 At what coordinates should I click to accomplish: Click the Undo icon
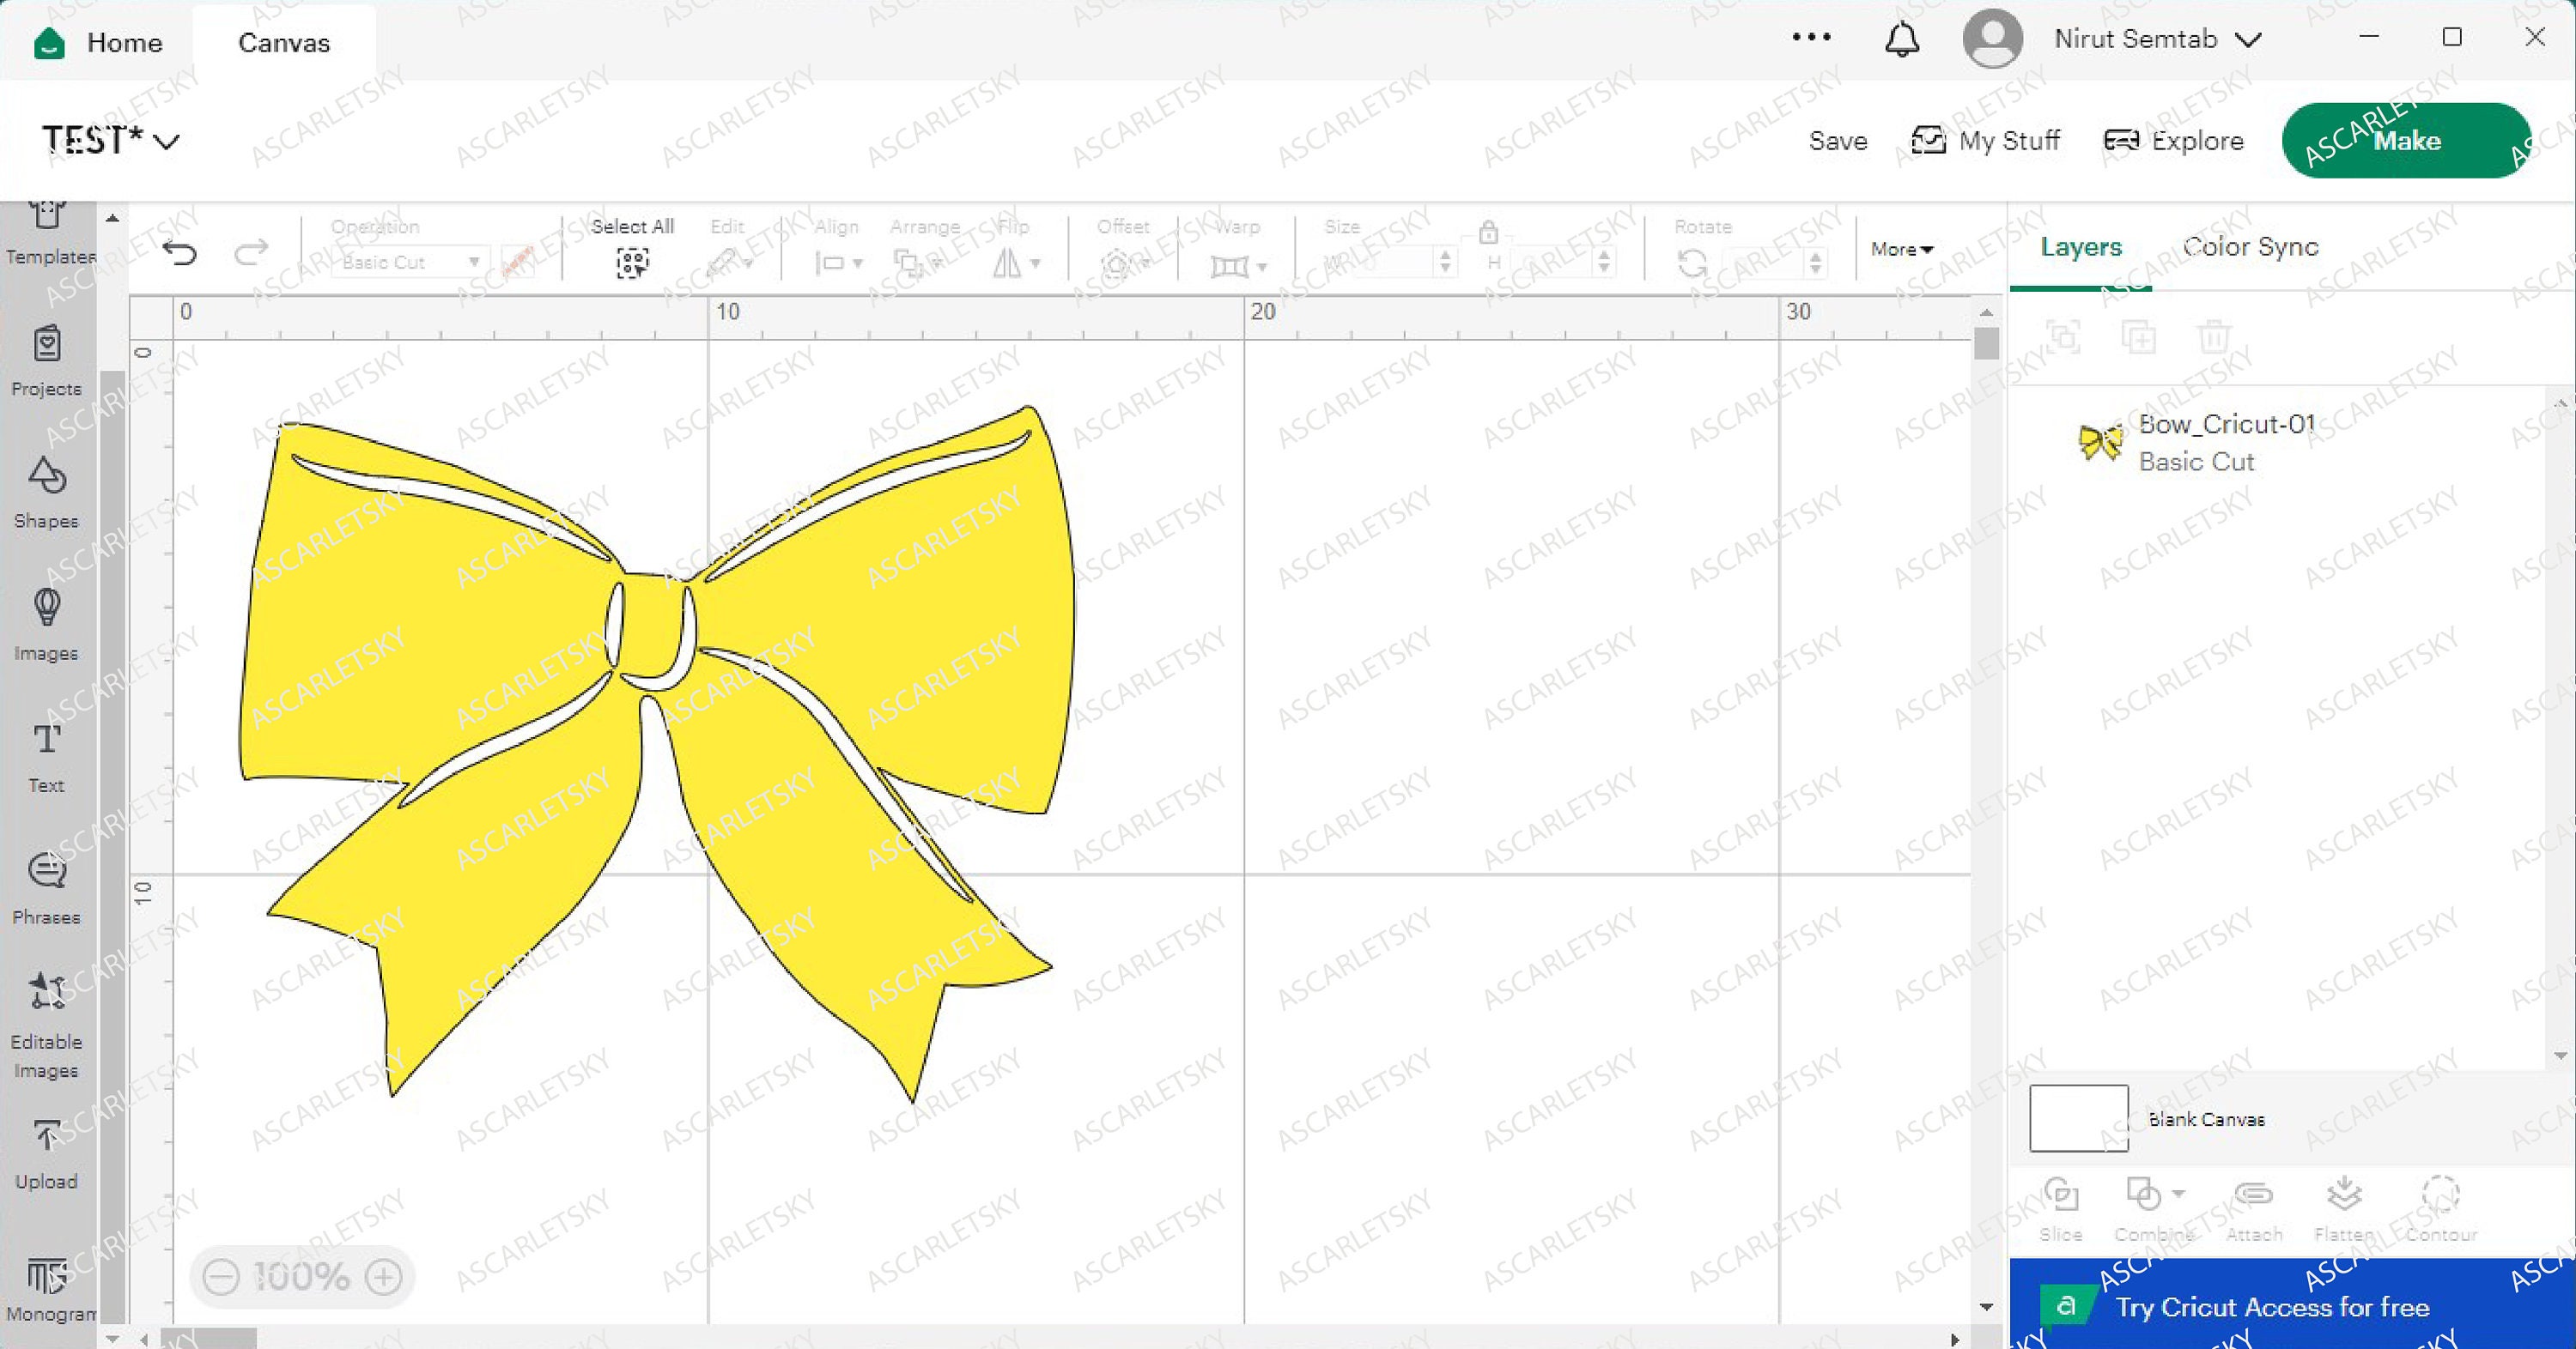(180, 253)
